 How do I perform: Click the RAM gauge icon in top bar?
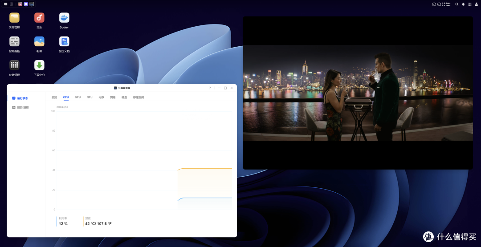(439, 4)
